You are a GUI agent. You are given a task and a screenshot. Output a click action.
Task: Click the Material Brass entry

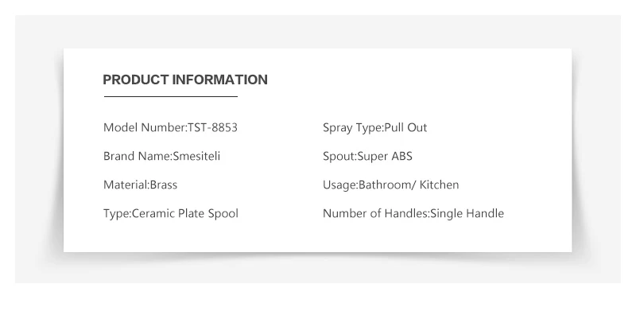click(x=141, y=185)
